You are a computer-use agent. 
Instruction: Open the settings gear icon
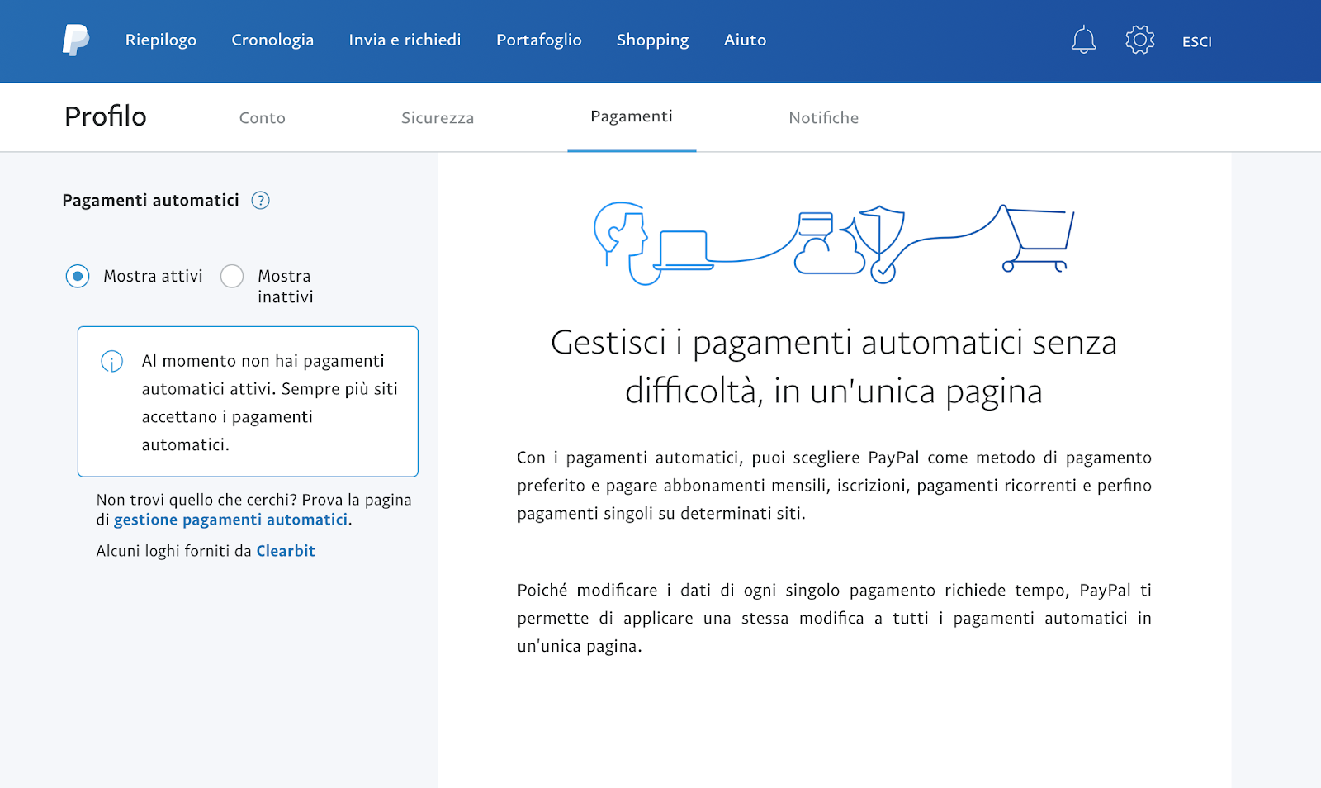[x=1139, y=40]
